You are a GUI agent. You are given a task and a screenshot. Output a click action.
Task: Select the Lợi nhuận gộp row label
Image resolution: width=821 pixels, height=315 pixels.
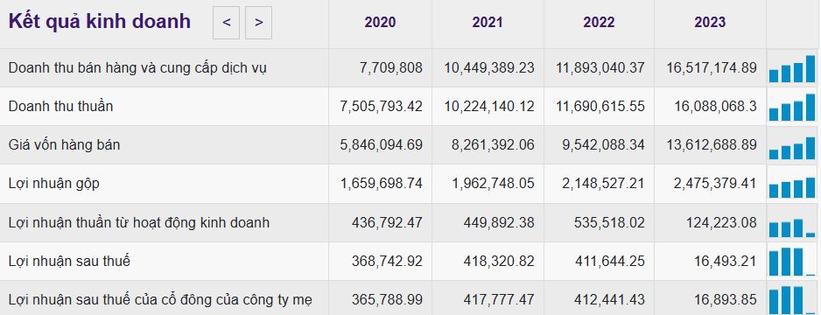[x=54, y=184]
